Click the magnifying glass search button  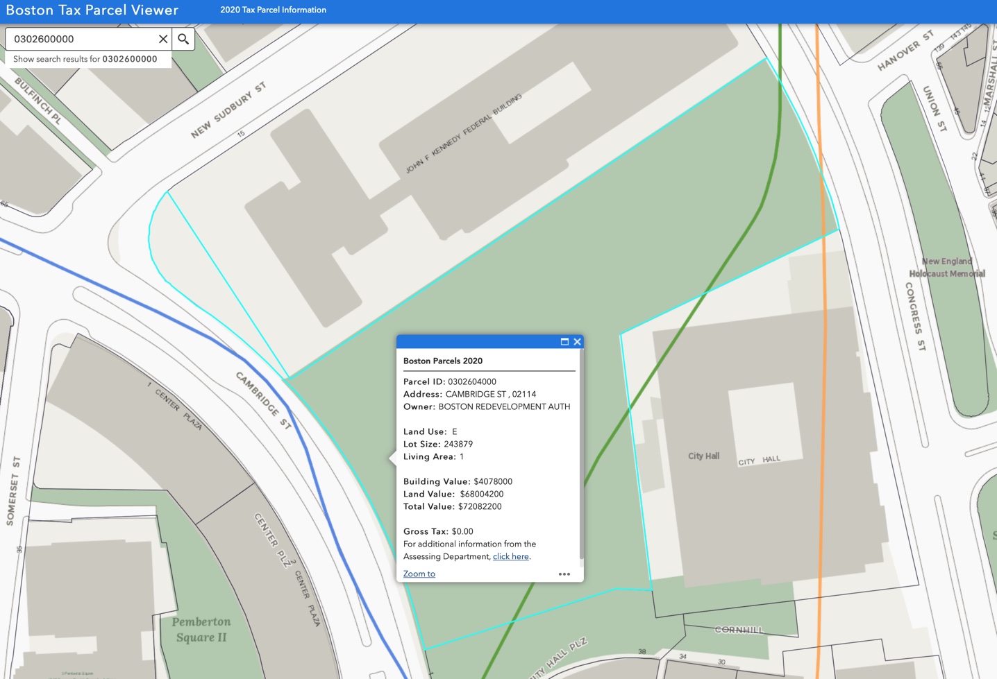pos(183,39)
